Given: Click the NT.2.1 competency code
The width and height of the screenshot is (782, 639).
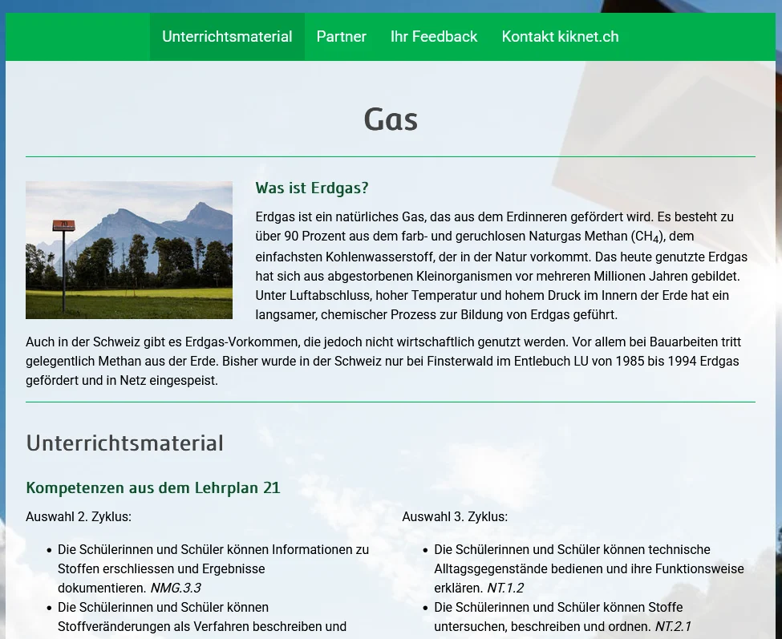Looking at the screenshot, I should pyautogui.click(x=672, y=626).
